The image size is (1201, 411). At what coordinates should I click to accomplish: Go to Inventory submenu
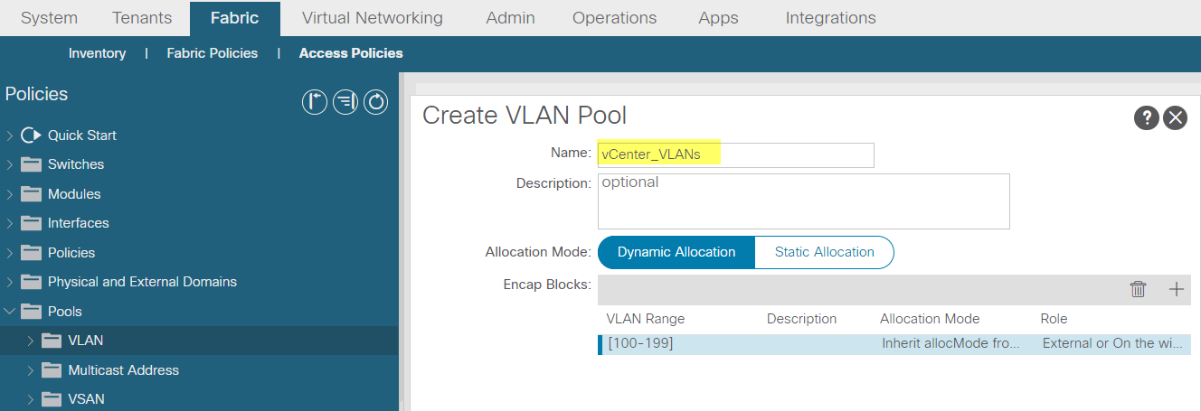[97, 53]
